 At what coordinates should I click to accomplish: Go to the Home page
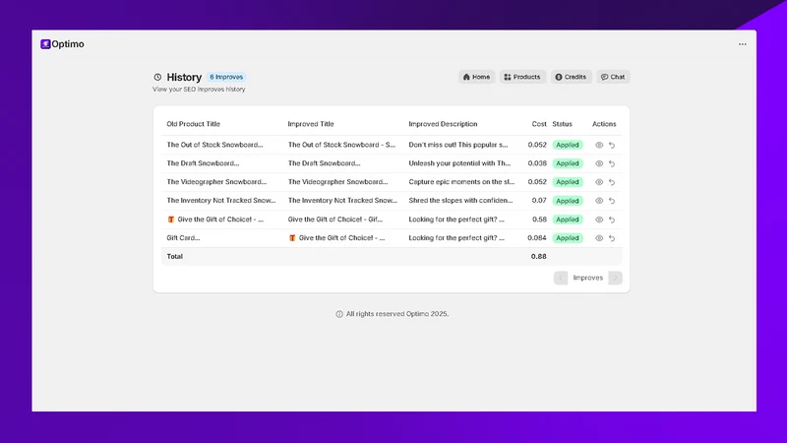[476, 77]
